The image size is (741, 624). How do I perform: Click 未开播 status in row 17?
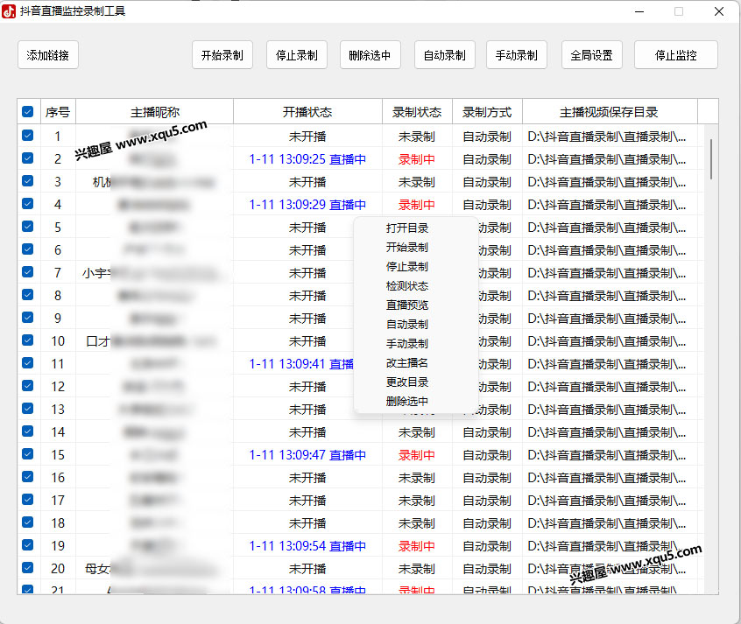(x=307, y=501)
